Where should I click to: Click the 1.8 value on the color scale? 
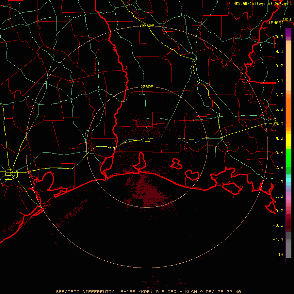pos(279,182)
